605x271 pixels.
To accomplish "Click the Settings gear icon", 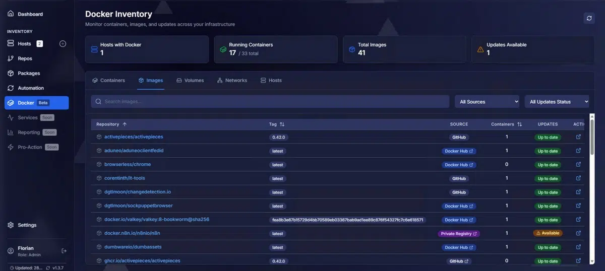I will [11, 225].
